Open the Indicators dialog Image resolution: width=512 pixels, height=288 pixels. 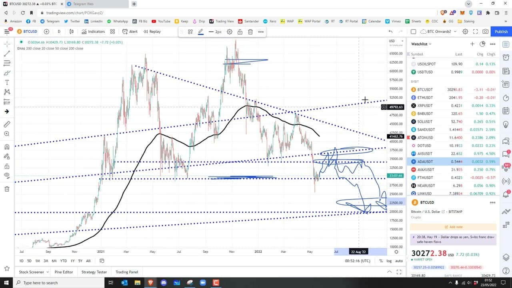coord(93,32)
